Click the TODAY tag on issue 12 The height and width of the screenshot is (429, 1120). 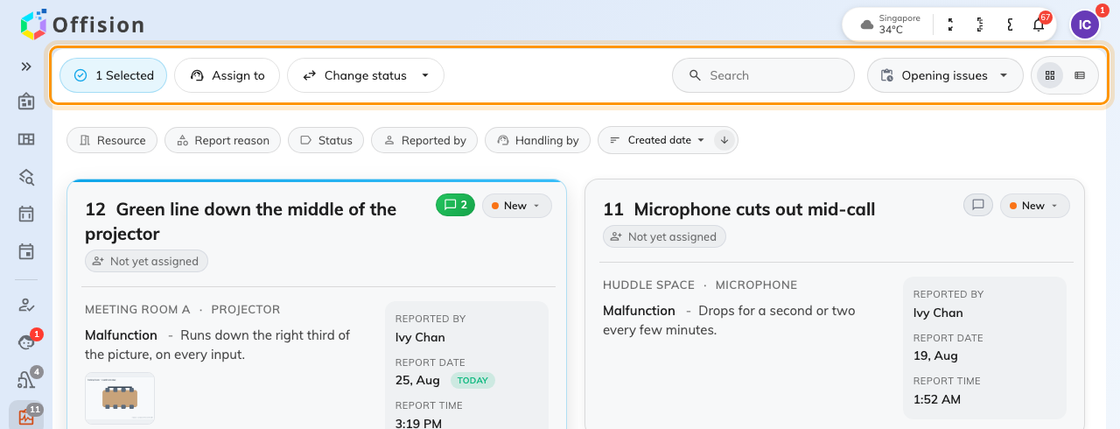[x=472, y=380]
